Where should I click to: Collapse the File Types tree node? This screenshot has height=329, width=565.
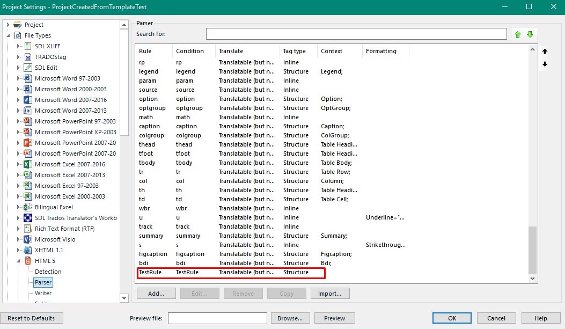tap(8, 35)
